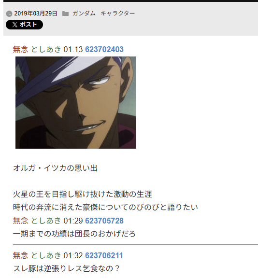Click the clock icon beside the date

coord(9,14)
